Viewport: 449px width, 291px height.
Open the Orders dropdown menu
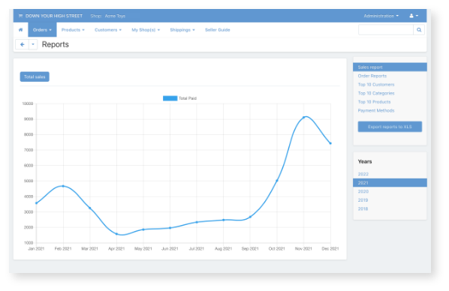coord(42,30)
